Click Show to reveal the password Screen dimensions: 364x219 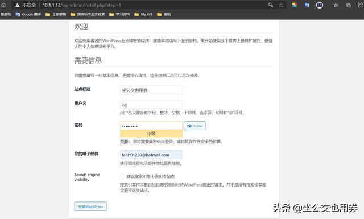pos(195,126)
